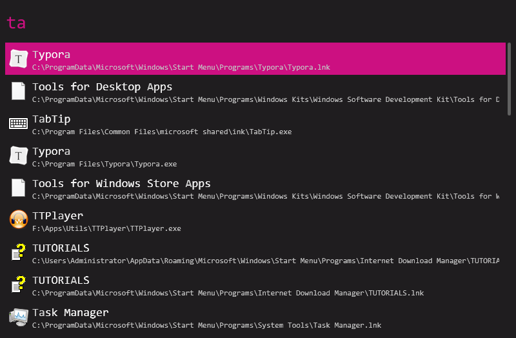Launch the 'TTPlayer' result
This screenshot has height=338, width=516.
point(255,220)
